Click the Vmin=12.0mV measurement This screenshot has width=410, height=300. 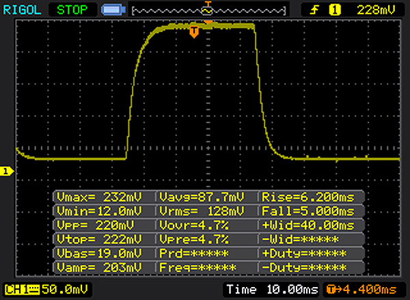tap(99, 211)
